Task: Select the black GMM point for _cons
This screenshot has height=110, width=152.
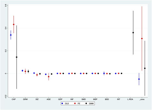Action: click(145, 68)
